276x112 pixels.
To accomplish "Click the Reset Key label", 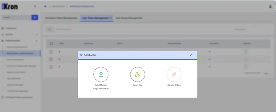I will click(x=138, y=85).
